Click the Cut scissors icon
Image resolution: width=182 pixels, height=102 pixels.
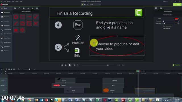[x=6, y=69]
